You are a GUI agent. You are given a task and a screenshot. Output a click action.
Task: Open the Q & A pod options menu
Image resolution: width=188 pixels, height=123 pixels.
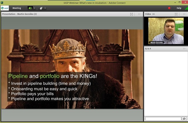tap(184, 49)
